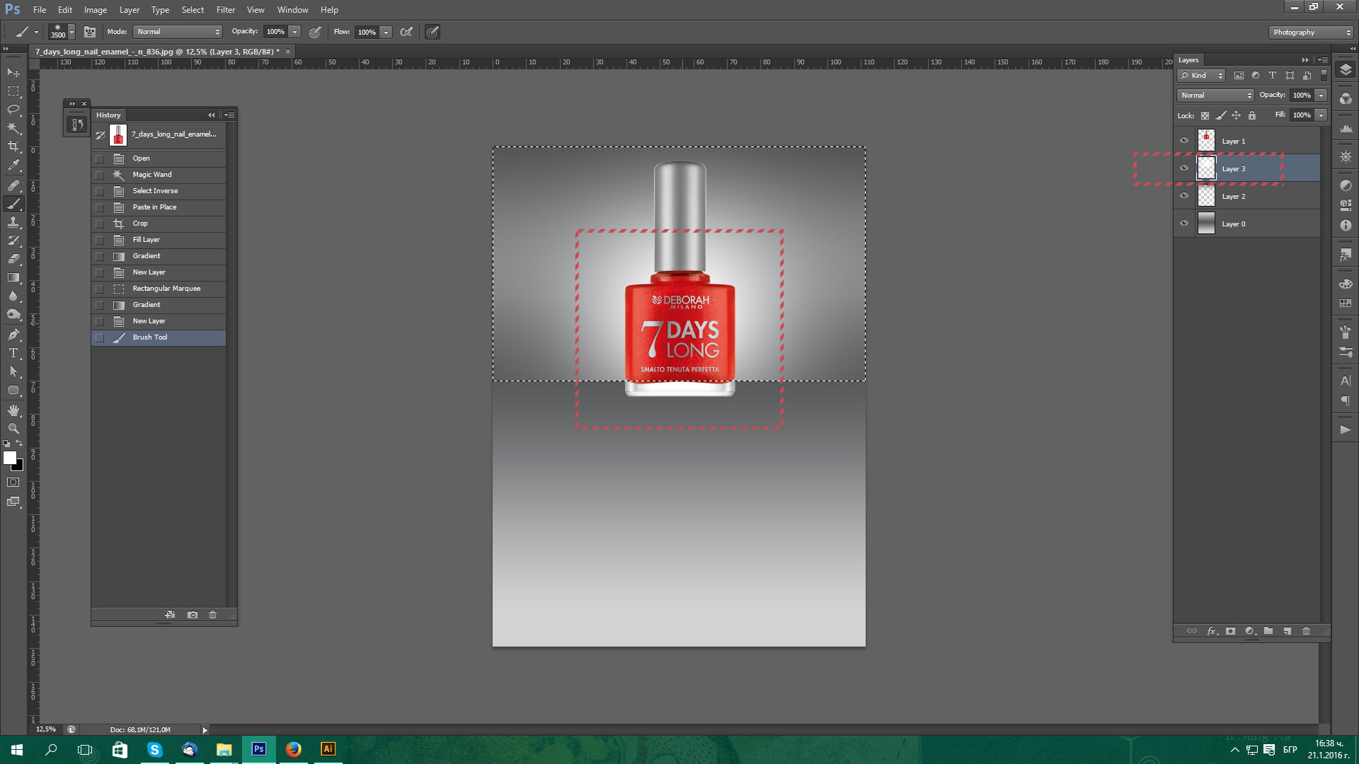Delete current state in History panel
The height and width of the screenshot is (764, 1359).
coord(213,615)
